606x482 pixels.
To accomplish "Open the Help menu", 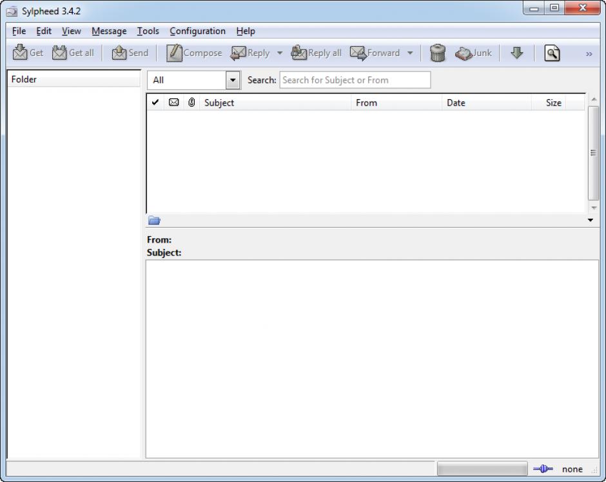I will coord(246,31).
